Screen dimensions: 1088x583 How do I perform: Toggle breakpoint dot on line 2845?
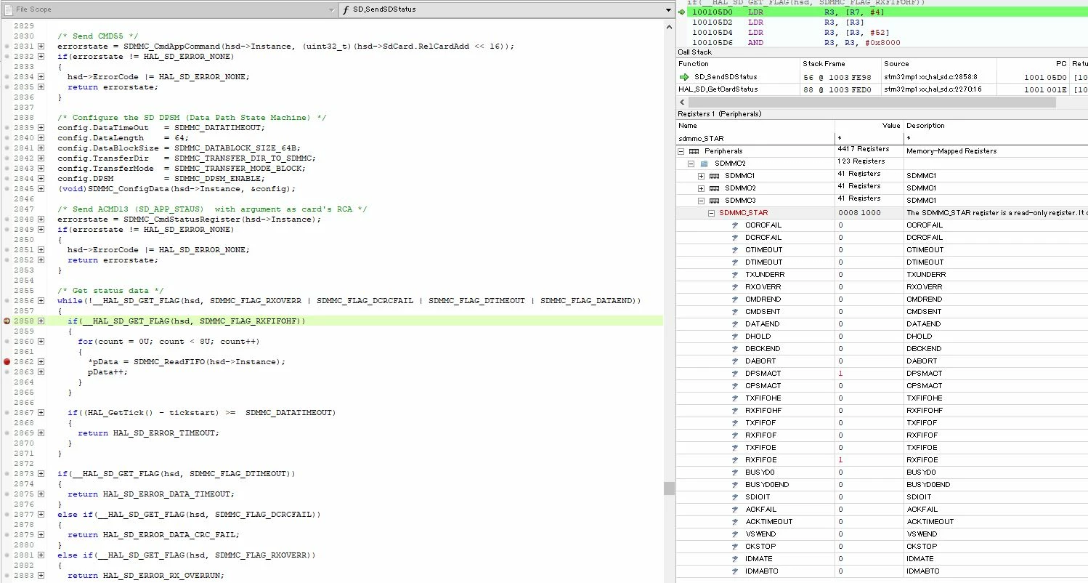[x=7, y=188]
